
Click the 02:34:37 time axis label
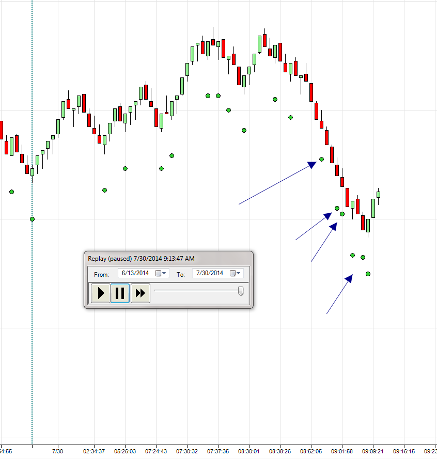pyautogui.click(x=94, y=451)
